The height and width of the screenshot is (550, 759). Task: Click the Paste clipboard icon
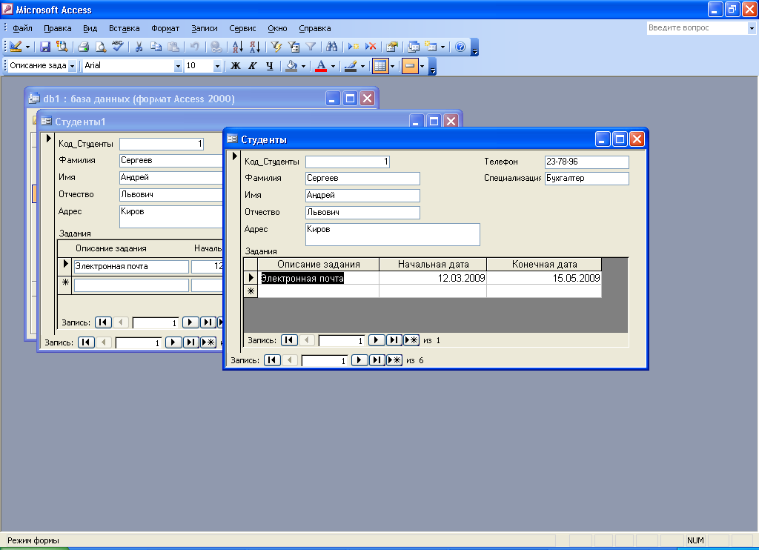173,47
